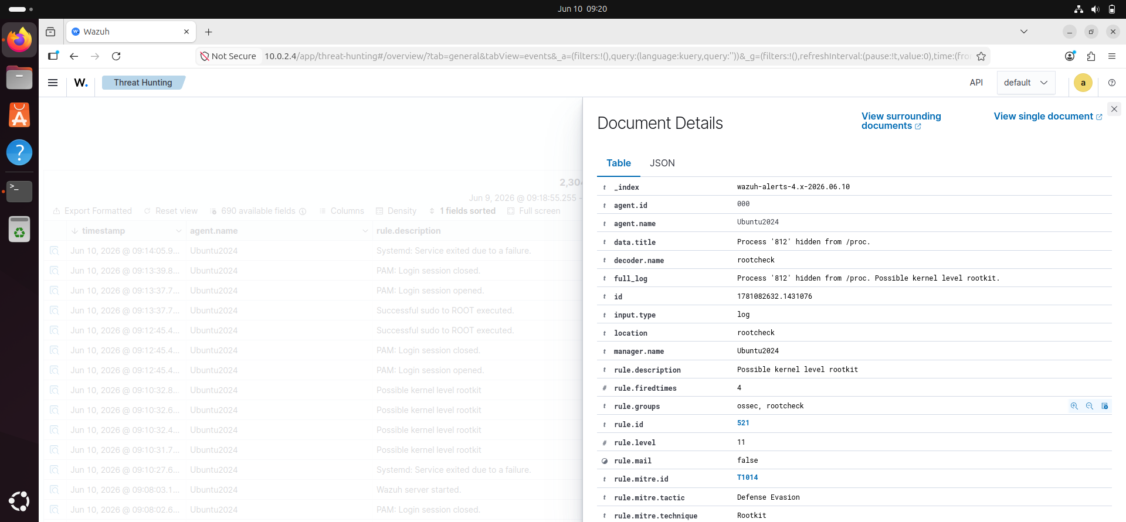Click decoder.name value rootcheck
The height and width of the screenshot is (522, 1126).
click(755, 260)
